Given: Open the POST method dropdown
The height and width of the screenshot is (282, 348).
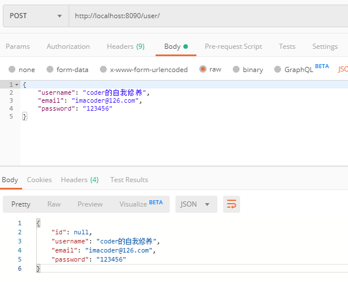Looking at the screenshot, I should click(36, 16).
